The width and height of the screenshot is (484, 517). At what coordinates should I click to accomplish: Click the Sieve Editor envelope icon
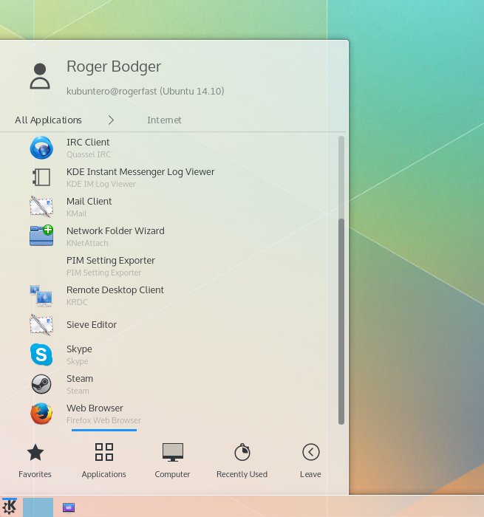[41, 325]
